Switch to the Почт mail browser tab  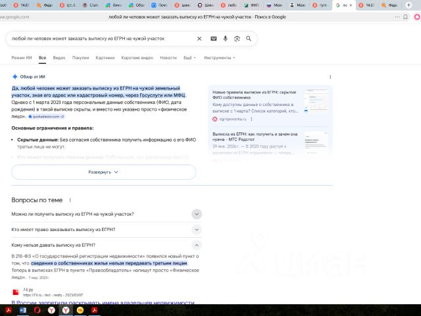(159, 5)
